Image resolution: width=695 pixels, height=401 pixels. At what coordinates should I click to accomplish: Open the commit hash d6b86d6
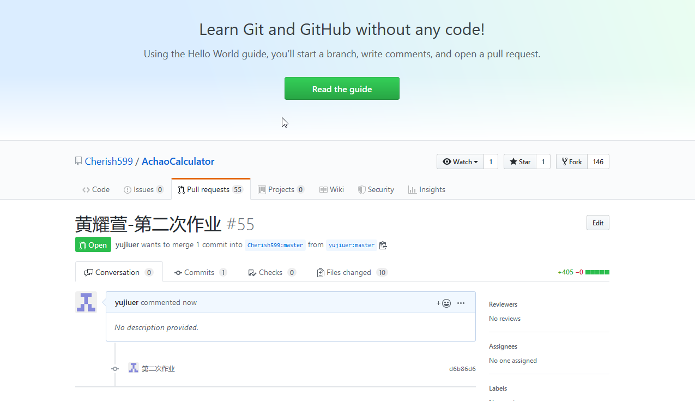(462, 369)
